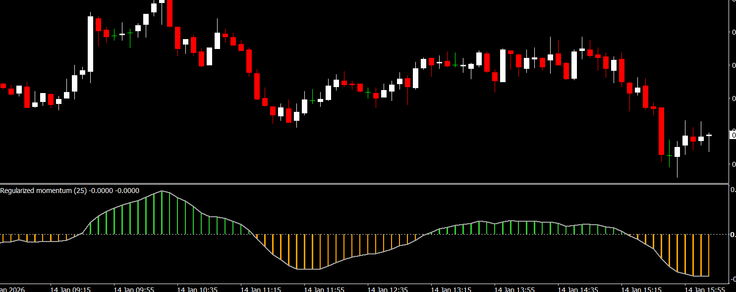The width and height of the screenshot is (736, 292).
Task: Select the 14 Jan 09:15 time axis label
Action: [x=70, y=289]
